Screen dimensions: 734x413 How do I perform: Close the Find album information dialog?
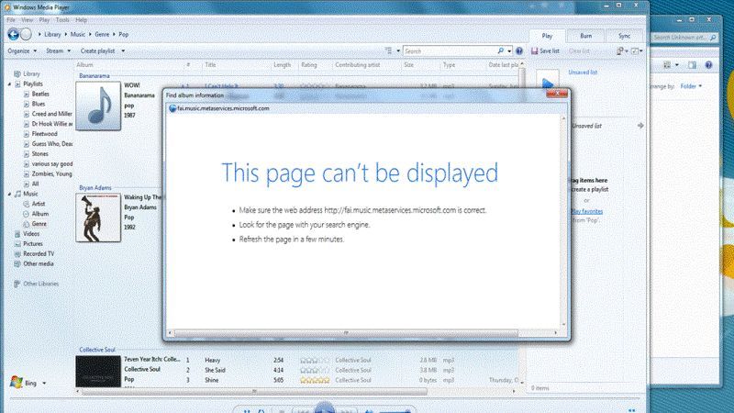pos(557,95)
